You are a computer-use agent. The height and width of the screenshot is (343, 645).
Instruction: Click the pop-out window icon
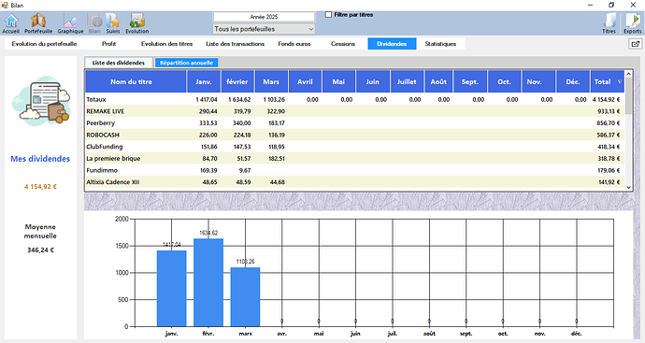(635, 44)
